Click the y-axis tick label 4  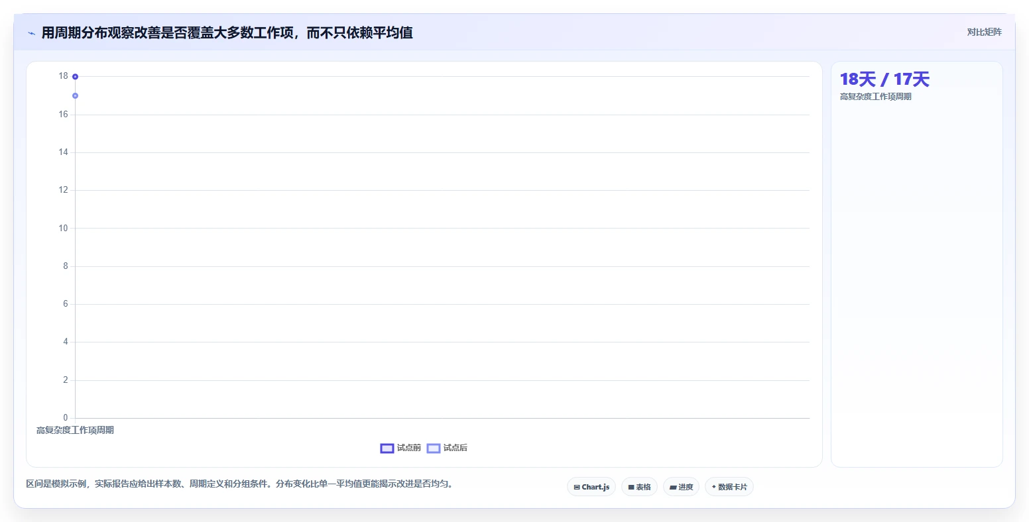(x=66, y=342)
